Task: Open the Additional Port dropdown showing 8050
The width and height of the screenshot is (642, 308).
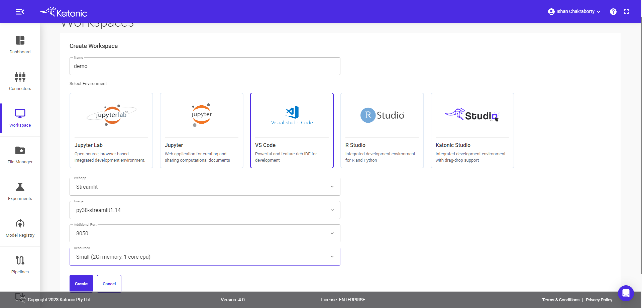Action: pos(205,233)
